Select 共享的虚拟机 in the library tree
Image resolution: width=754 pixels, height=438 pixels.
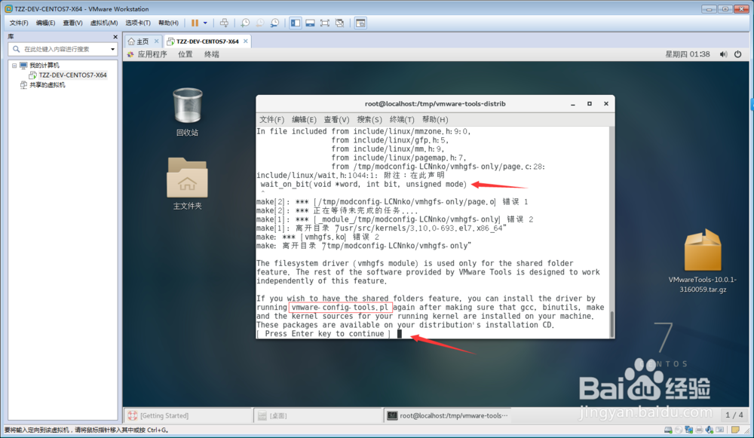pos(47,85)
